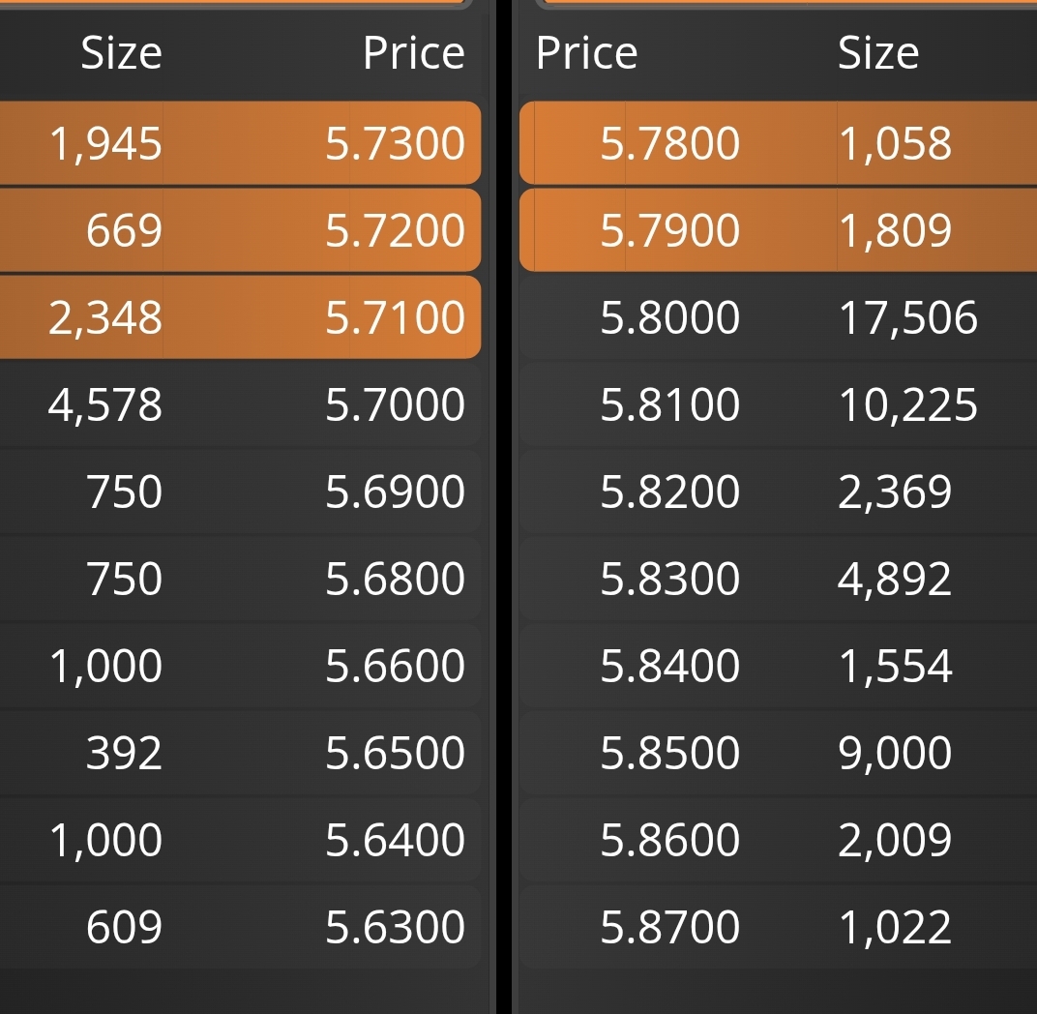The image size is (1037, 1014).
Task: Click the 5.8300 ask price
Action: (x=670, y=579)
